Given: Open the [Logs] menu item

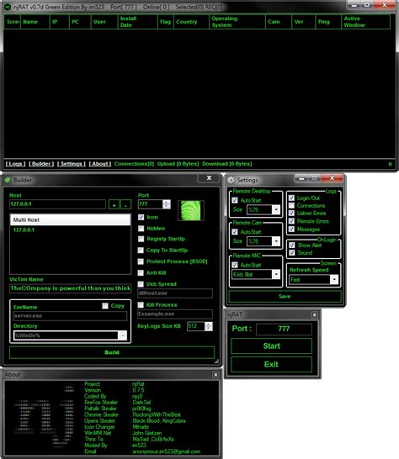Looking at the screenshot, I should pyautogui.click(x=15, y=164).
